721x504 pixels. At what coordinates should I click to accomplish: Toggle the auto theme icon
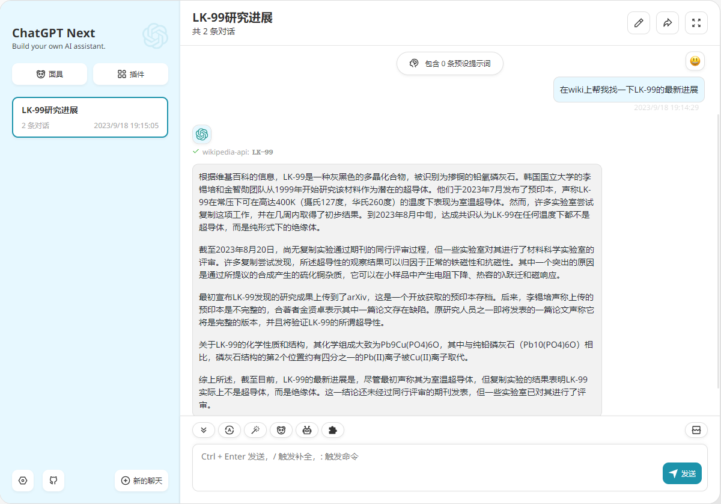(230, 430)
